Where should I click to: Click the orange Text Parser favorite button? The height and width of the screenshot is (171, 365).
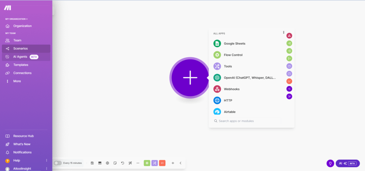tap(162, 163)
